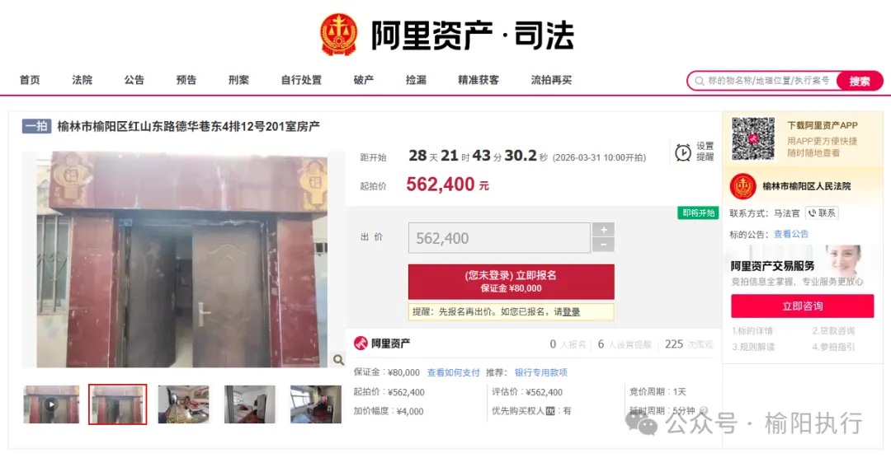This screenshot has width=891, height=458.
Task: Click the Yuyang court emblem icon
Action: [x=743, y=186]
